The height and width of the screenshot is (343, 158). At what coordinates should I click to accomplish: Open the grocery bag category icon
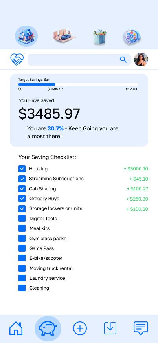[x=100, y=37]
